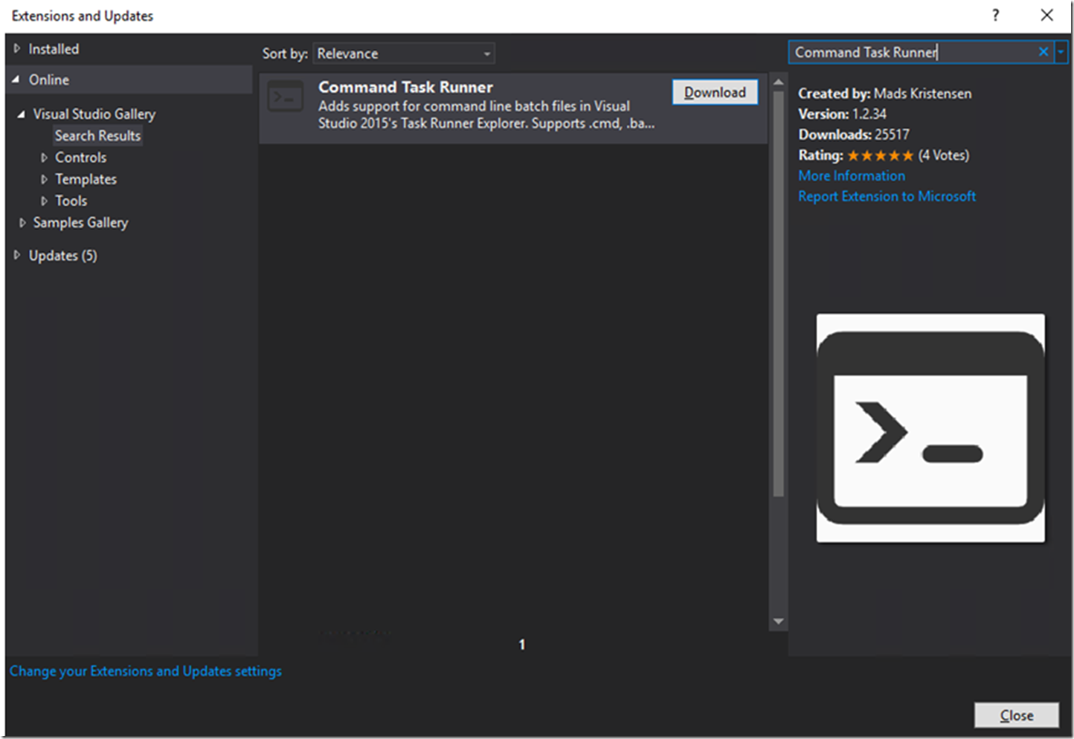Click the extension description text

pyautogui.click(x=486, y=114)
